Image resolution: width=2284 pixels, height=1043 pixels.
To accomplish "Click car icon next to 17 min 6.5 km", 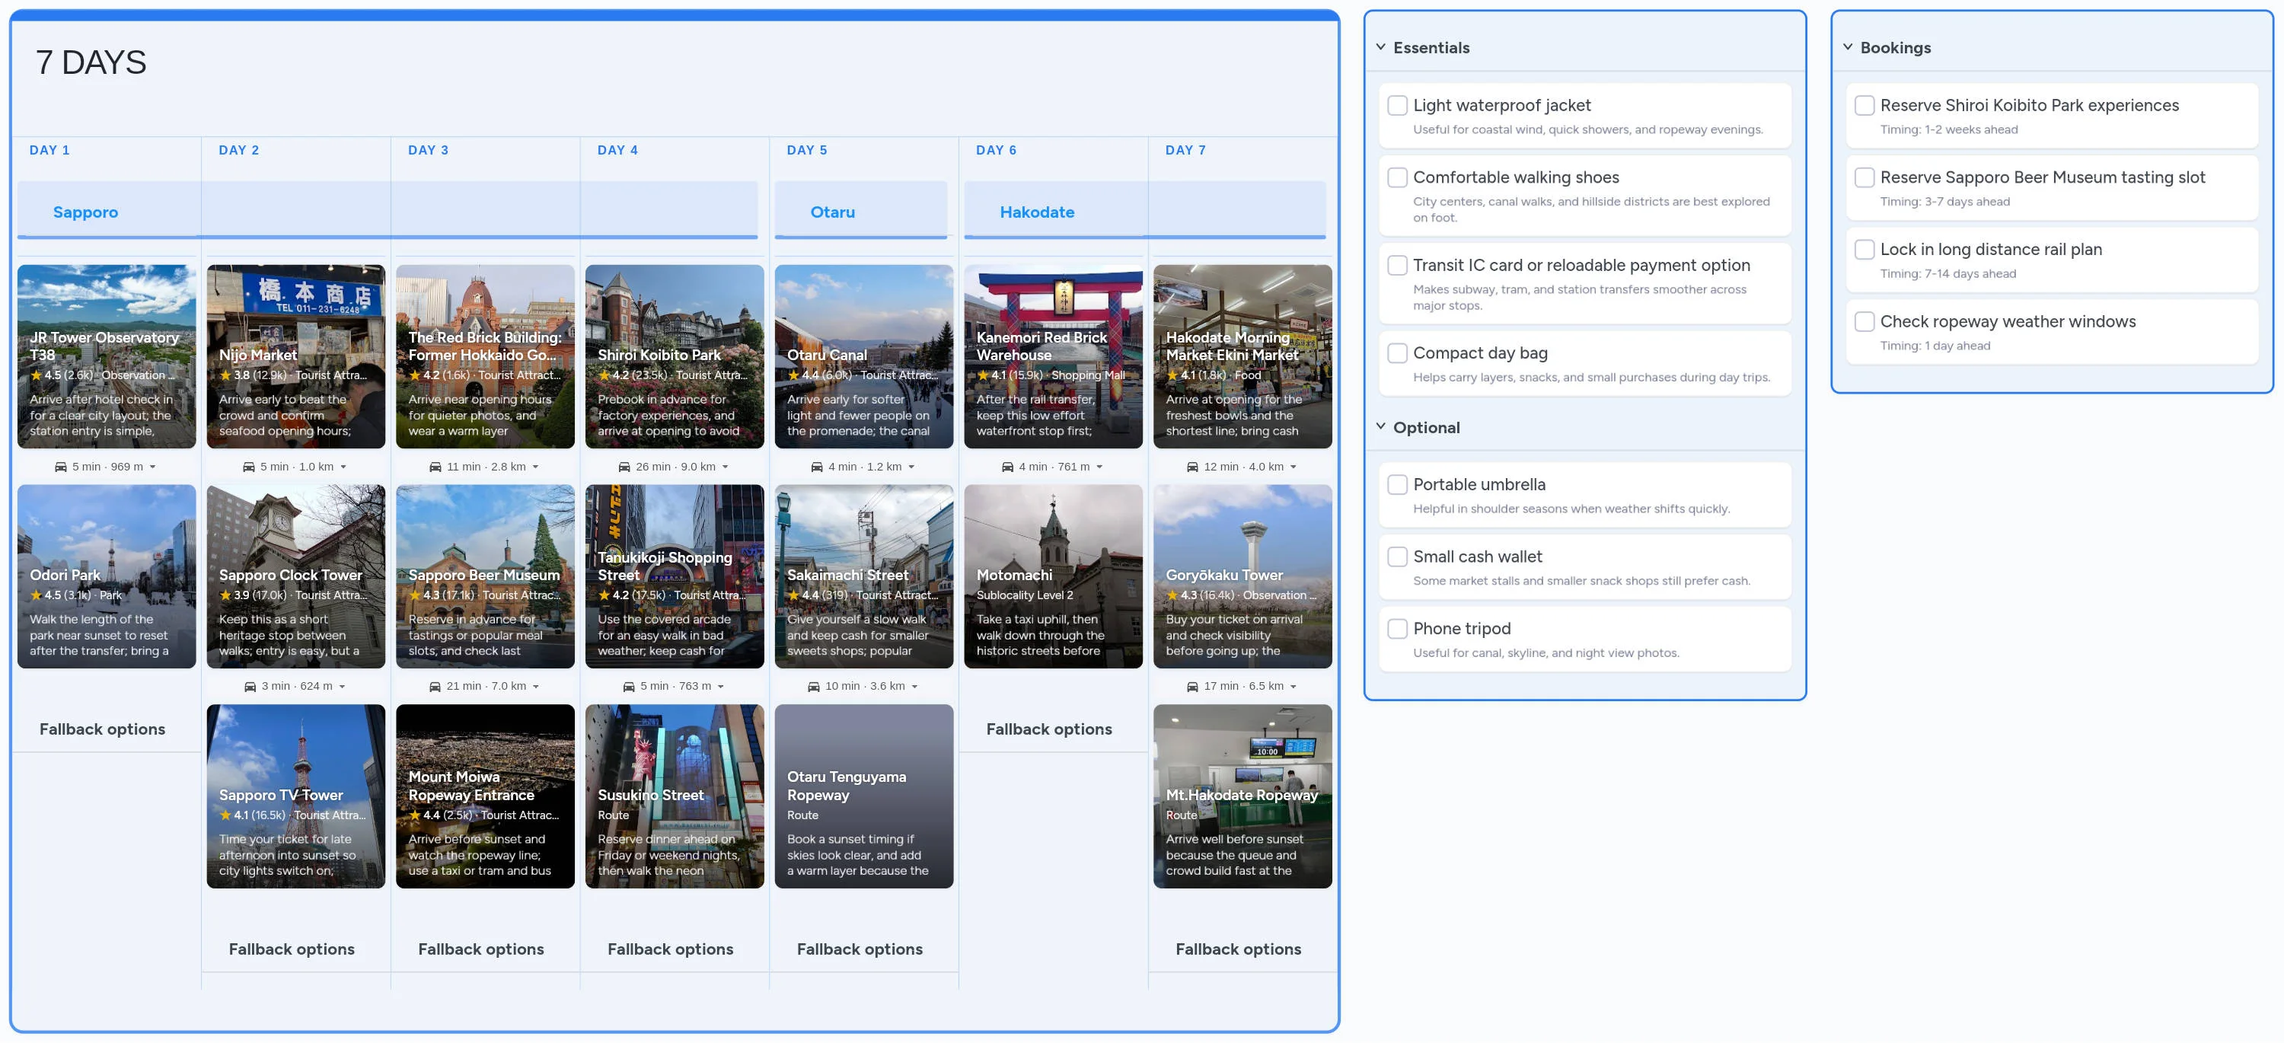I will [1191, 687].
